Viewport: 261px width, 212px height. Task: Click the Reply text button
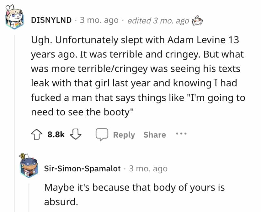pyautogui.click(x=124, y=135)
